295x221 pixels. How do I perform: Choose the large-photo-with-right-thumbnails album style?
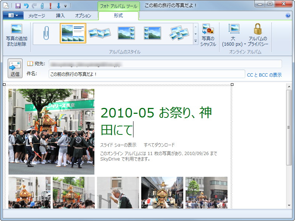pos(126,33)
